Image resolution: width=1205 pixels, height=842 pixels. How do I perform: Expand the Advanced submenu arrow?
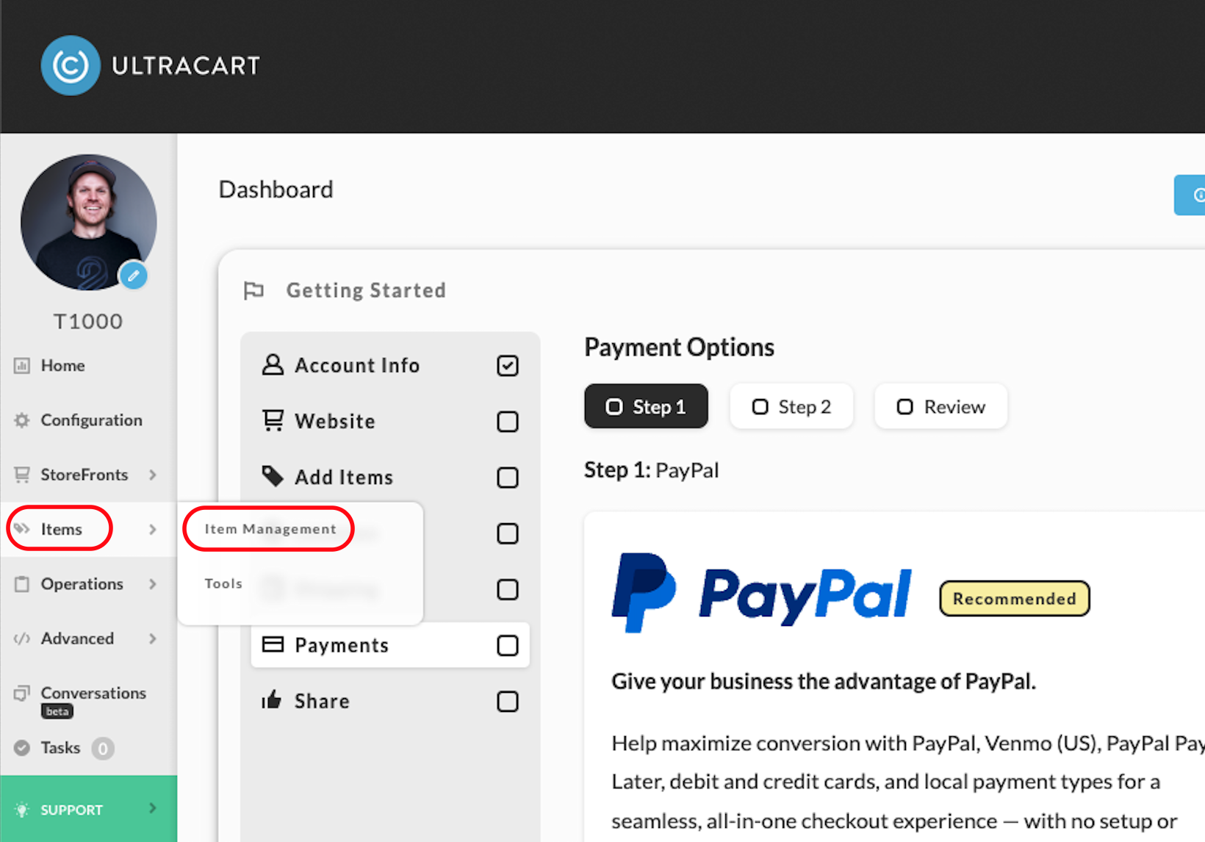[153, 638]
